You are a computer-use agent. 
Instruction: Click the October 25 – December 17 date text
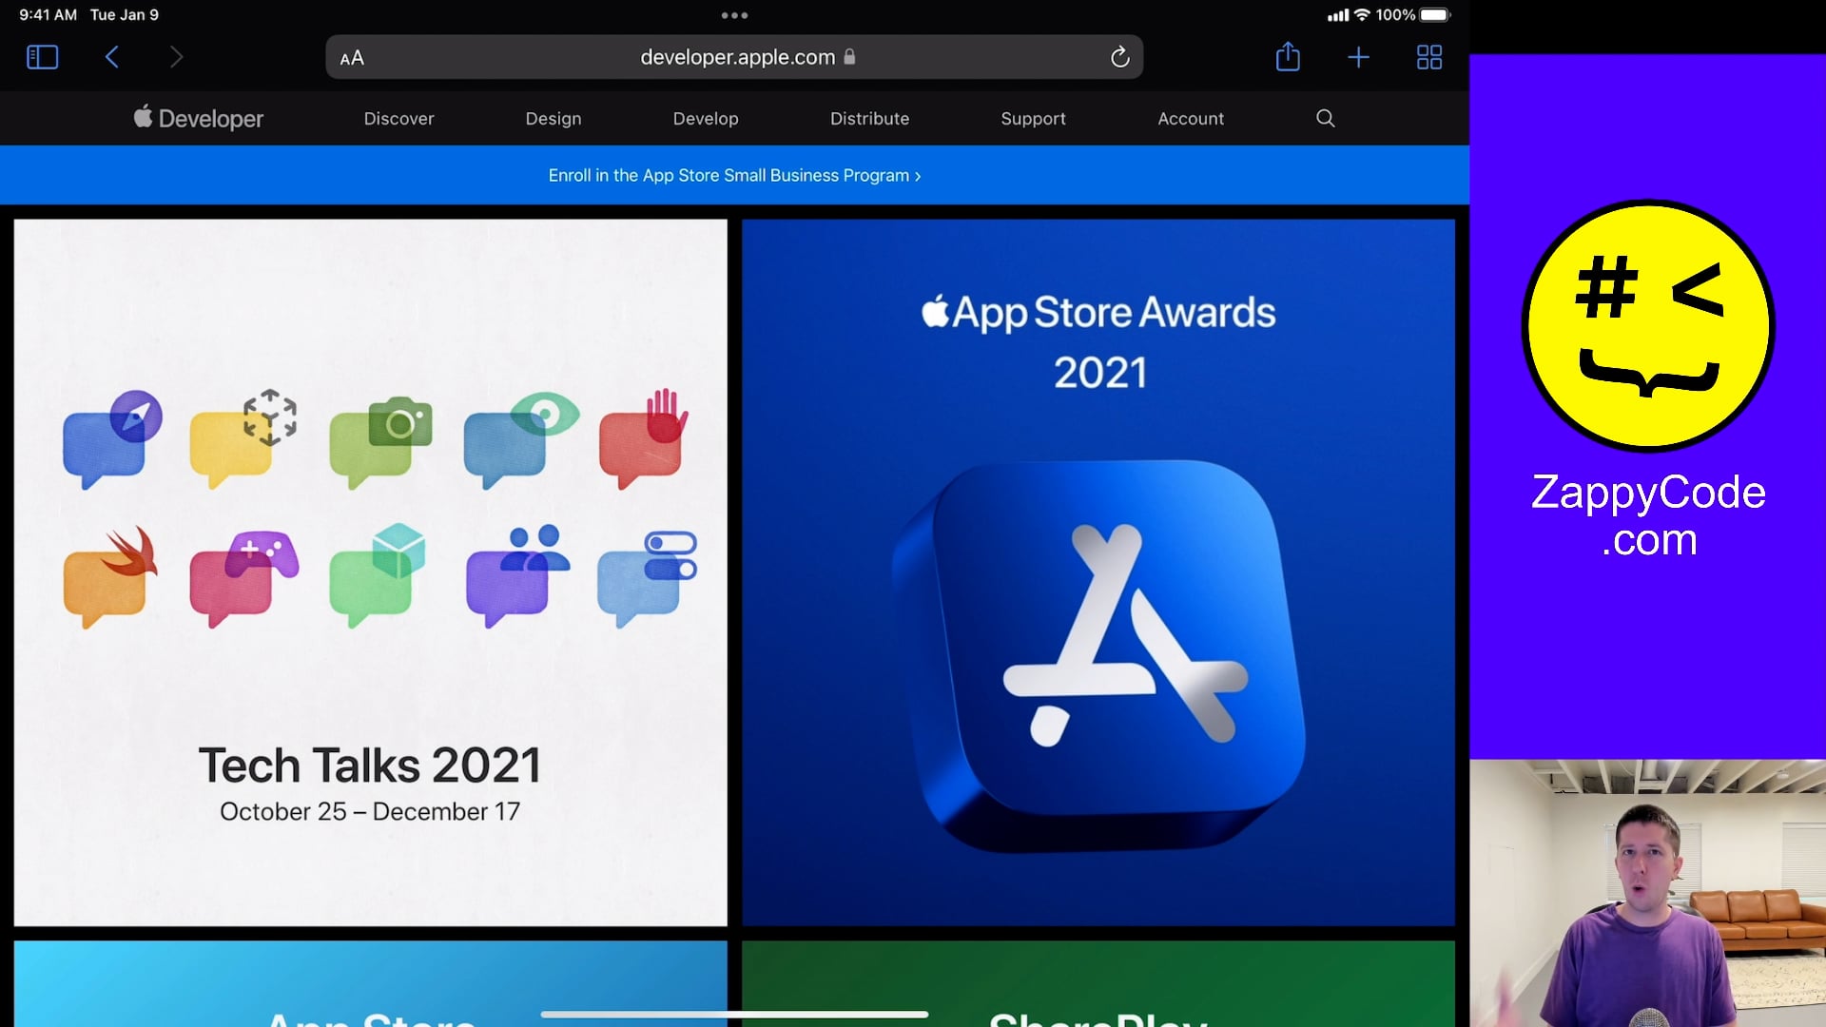click(x=370, y=811)
